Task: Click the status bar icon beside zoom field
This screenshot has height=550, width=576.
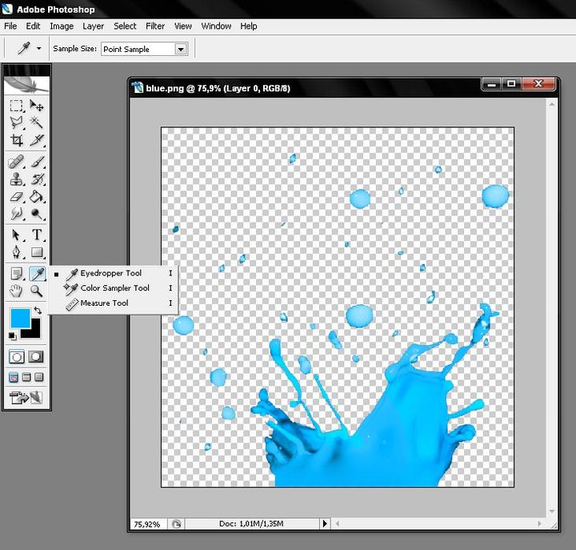Action: pyautogui.click(x=177, y=524)
